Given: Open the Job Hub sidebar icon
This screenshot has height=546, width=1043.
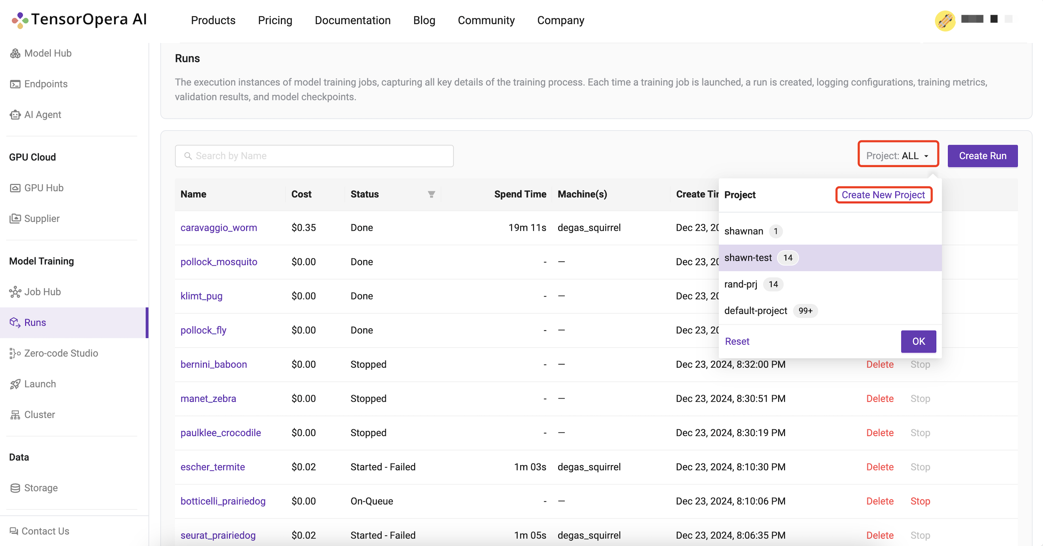Looking at the screenshot, I should [x=15, y=291].
